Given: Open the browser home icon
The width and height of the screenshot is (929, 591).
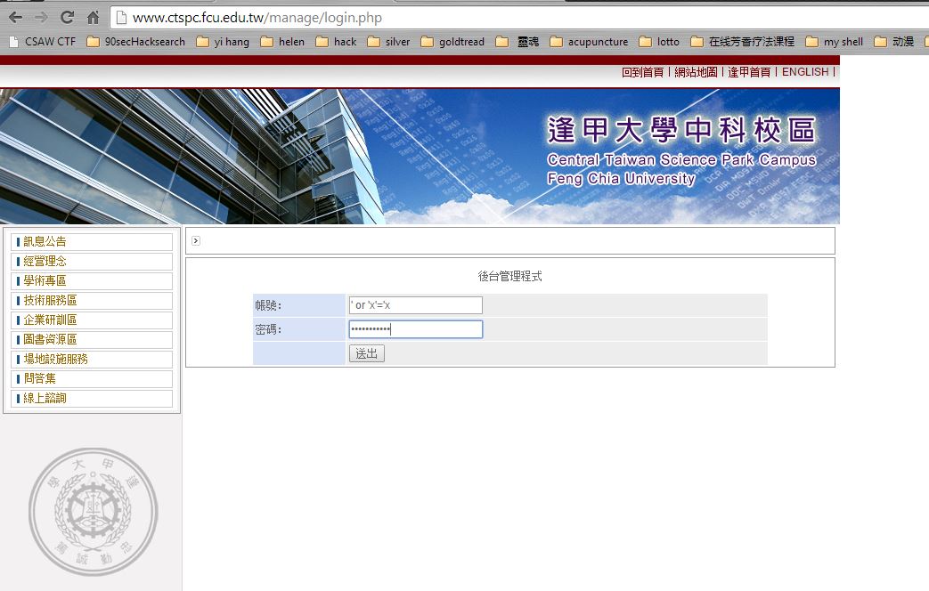Looking at the screenshot, I should tap(93, 17).
